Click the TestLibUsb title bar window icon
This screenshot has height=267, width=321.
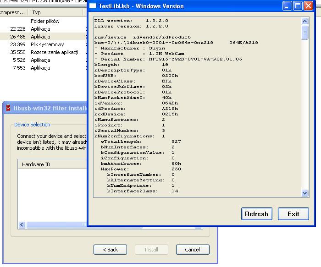[93, 5]
